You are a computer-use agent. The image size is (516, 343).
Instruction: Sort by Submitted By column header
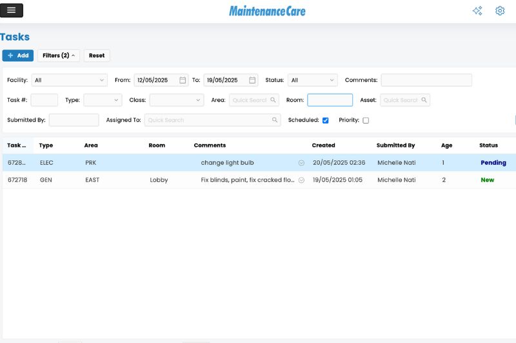coord(395,145)
